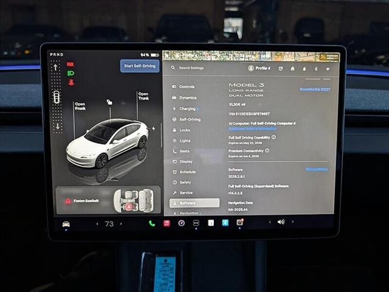Tap the NA-2025.44 navigation data text
The width and height of the screenshot is (389, 292).
tap(238, 209)
